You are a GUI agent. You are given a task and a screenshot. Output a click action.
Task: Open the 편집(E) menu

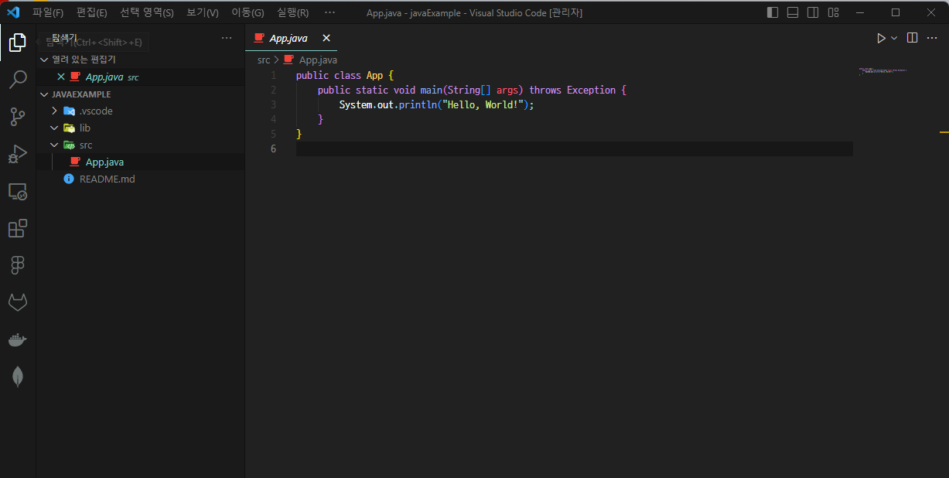pyautogui.click(x=92, y=12)
